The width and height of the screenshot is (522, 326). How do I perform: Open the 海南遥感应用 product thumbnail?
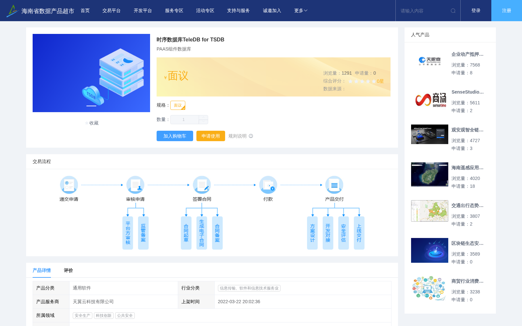(430, 174)
